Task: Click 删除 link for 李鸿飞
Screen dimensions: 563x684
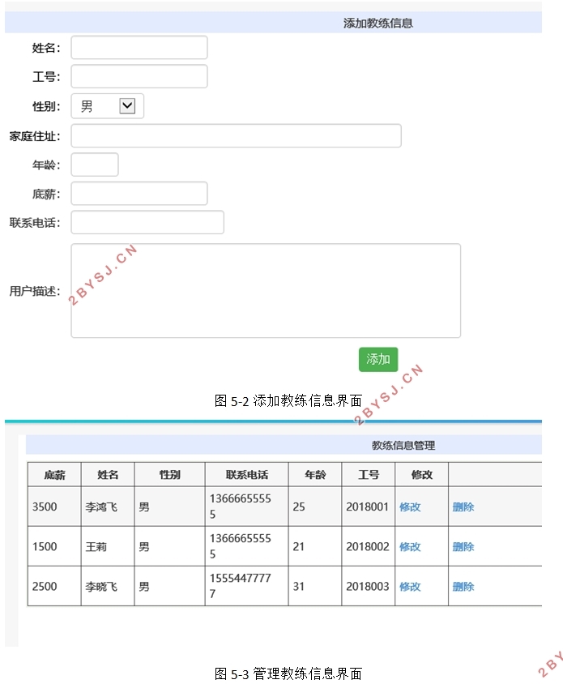Action: pos(463,507)
